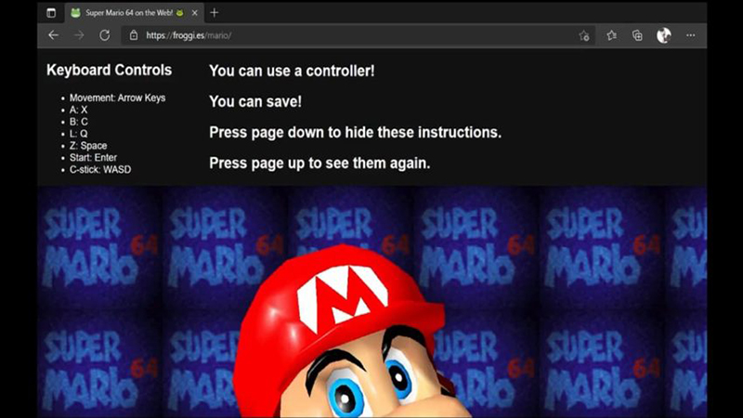
Task: Click 'You can use a controller!' text
Action: [x=292, y=72]
